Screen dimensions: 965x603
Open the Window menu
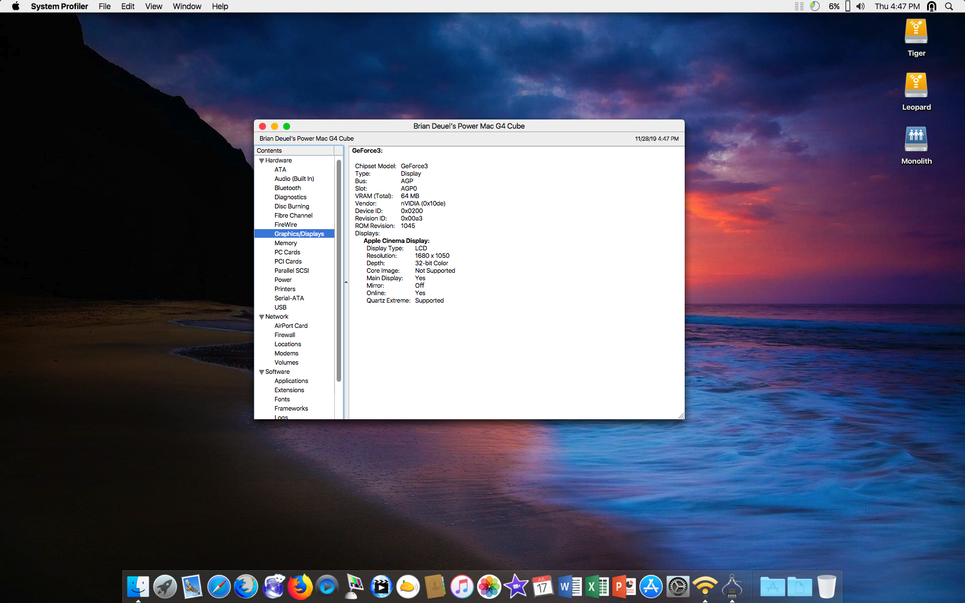coord(187,6)
